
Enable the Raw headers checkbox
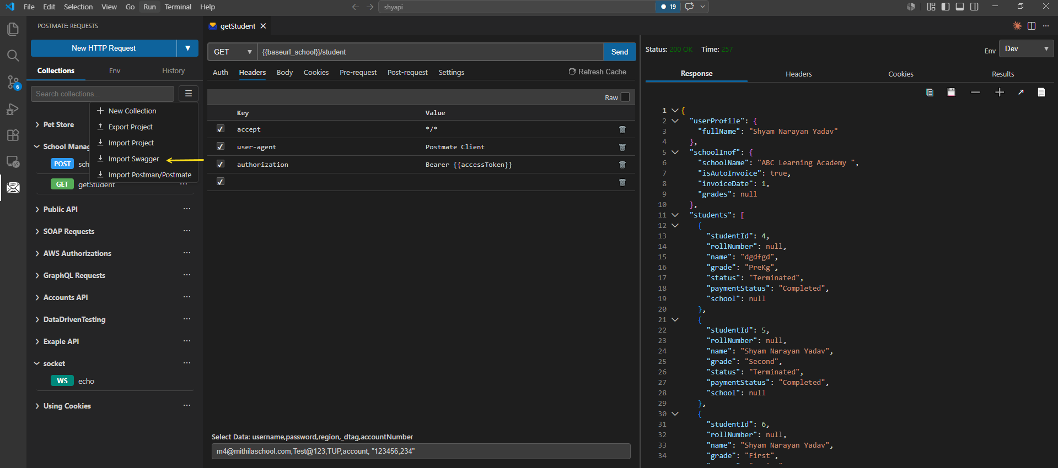pos(625,97)
